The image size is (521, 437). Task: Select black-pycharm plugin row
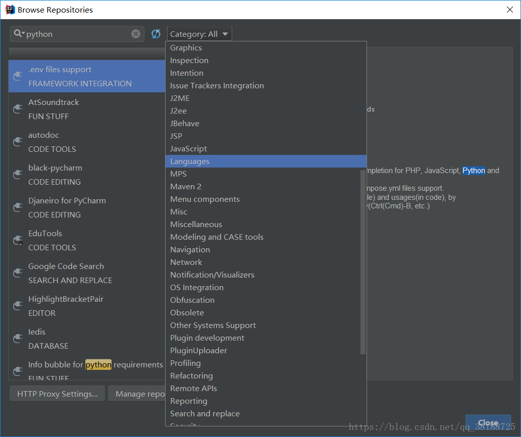[87, 175]
